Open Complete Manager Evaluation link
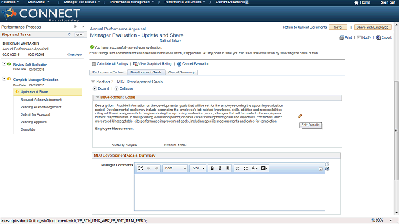399x224 pixels. 36,80
